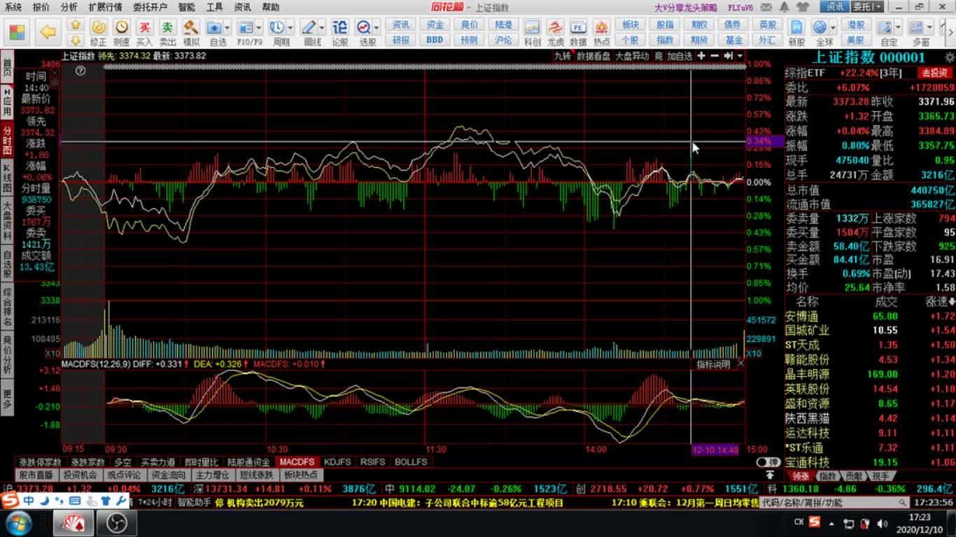Screen dimensions: 956x537
Task: Expand the 自选 dropdown arrow
Action: point(228,28)
